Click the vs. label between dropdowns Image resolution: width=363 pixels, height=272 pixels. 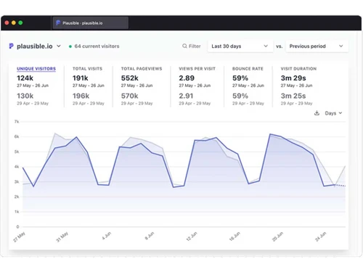280,46
